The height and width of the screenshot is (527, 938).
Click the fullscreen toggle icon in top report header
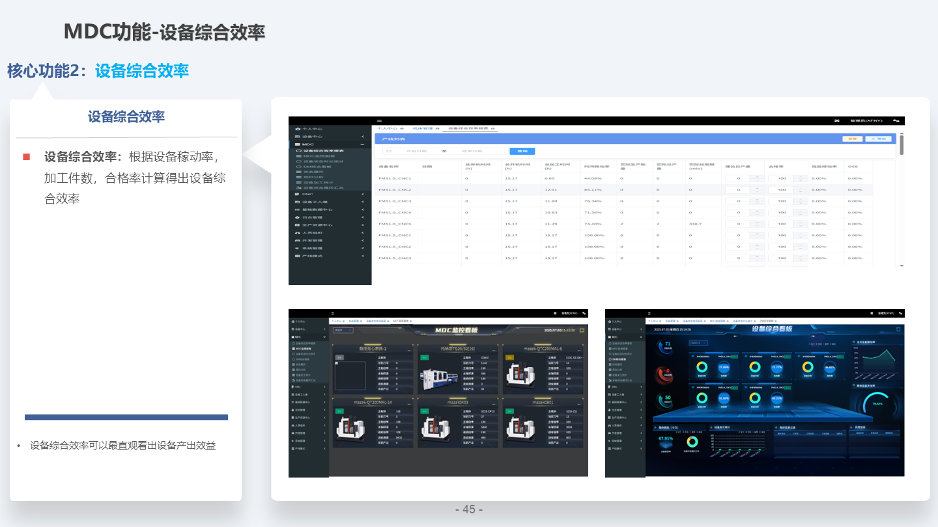click(x=837, y=121)
